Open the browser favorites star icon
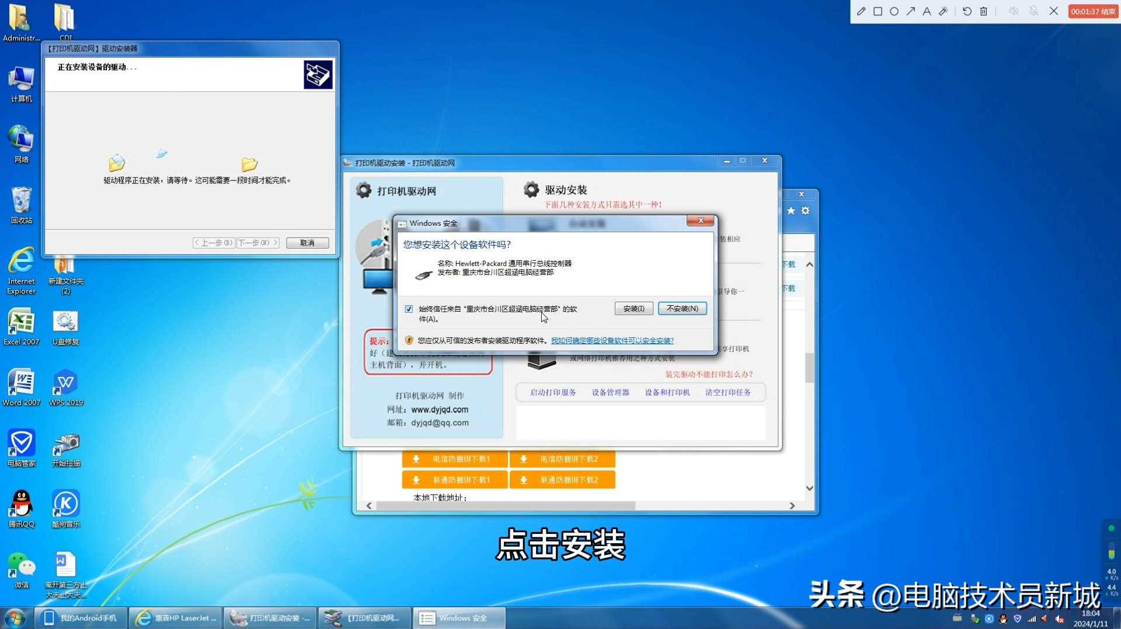The height and width of the screenshot is (629, 1121). point(791,211)
